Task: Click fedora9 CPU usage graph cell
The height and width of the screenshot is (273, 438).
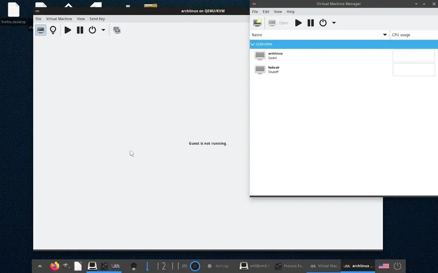Action: point(414,70)
